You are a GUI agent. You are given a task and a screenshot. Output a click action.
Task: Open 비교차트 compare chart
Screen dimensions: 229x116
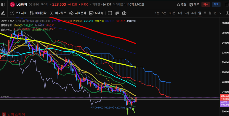(x=58, y=13)
